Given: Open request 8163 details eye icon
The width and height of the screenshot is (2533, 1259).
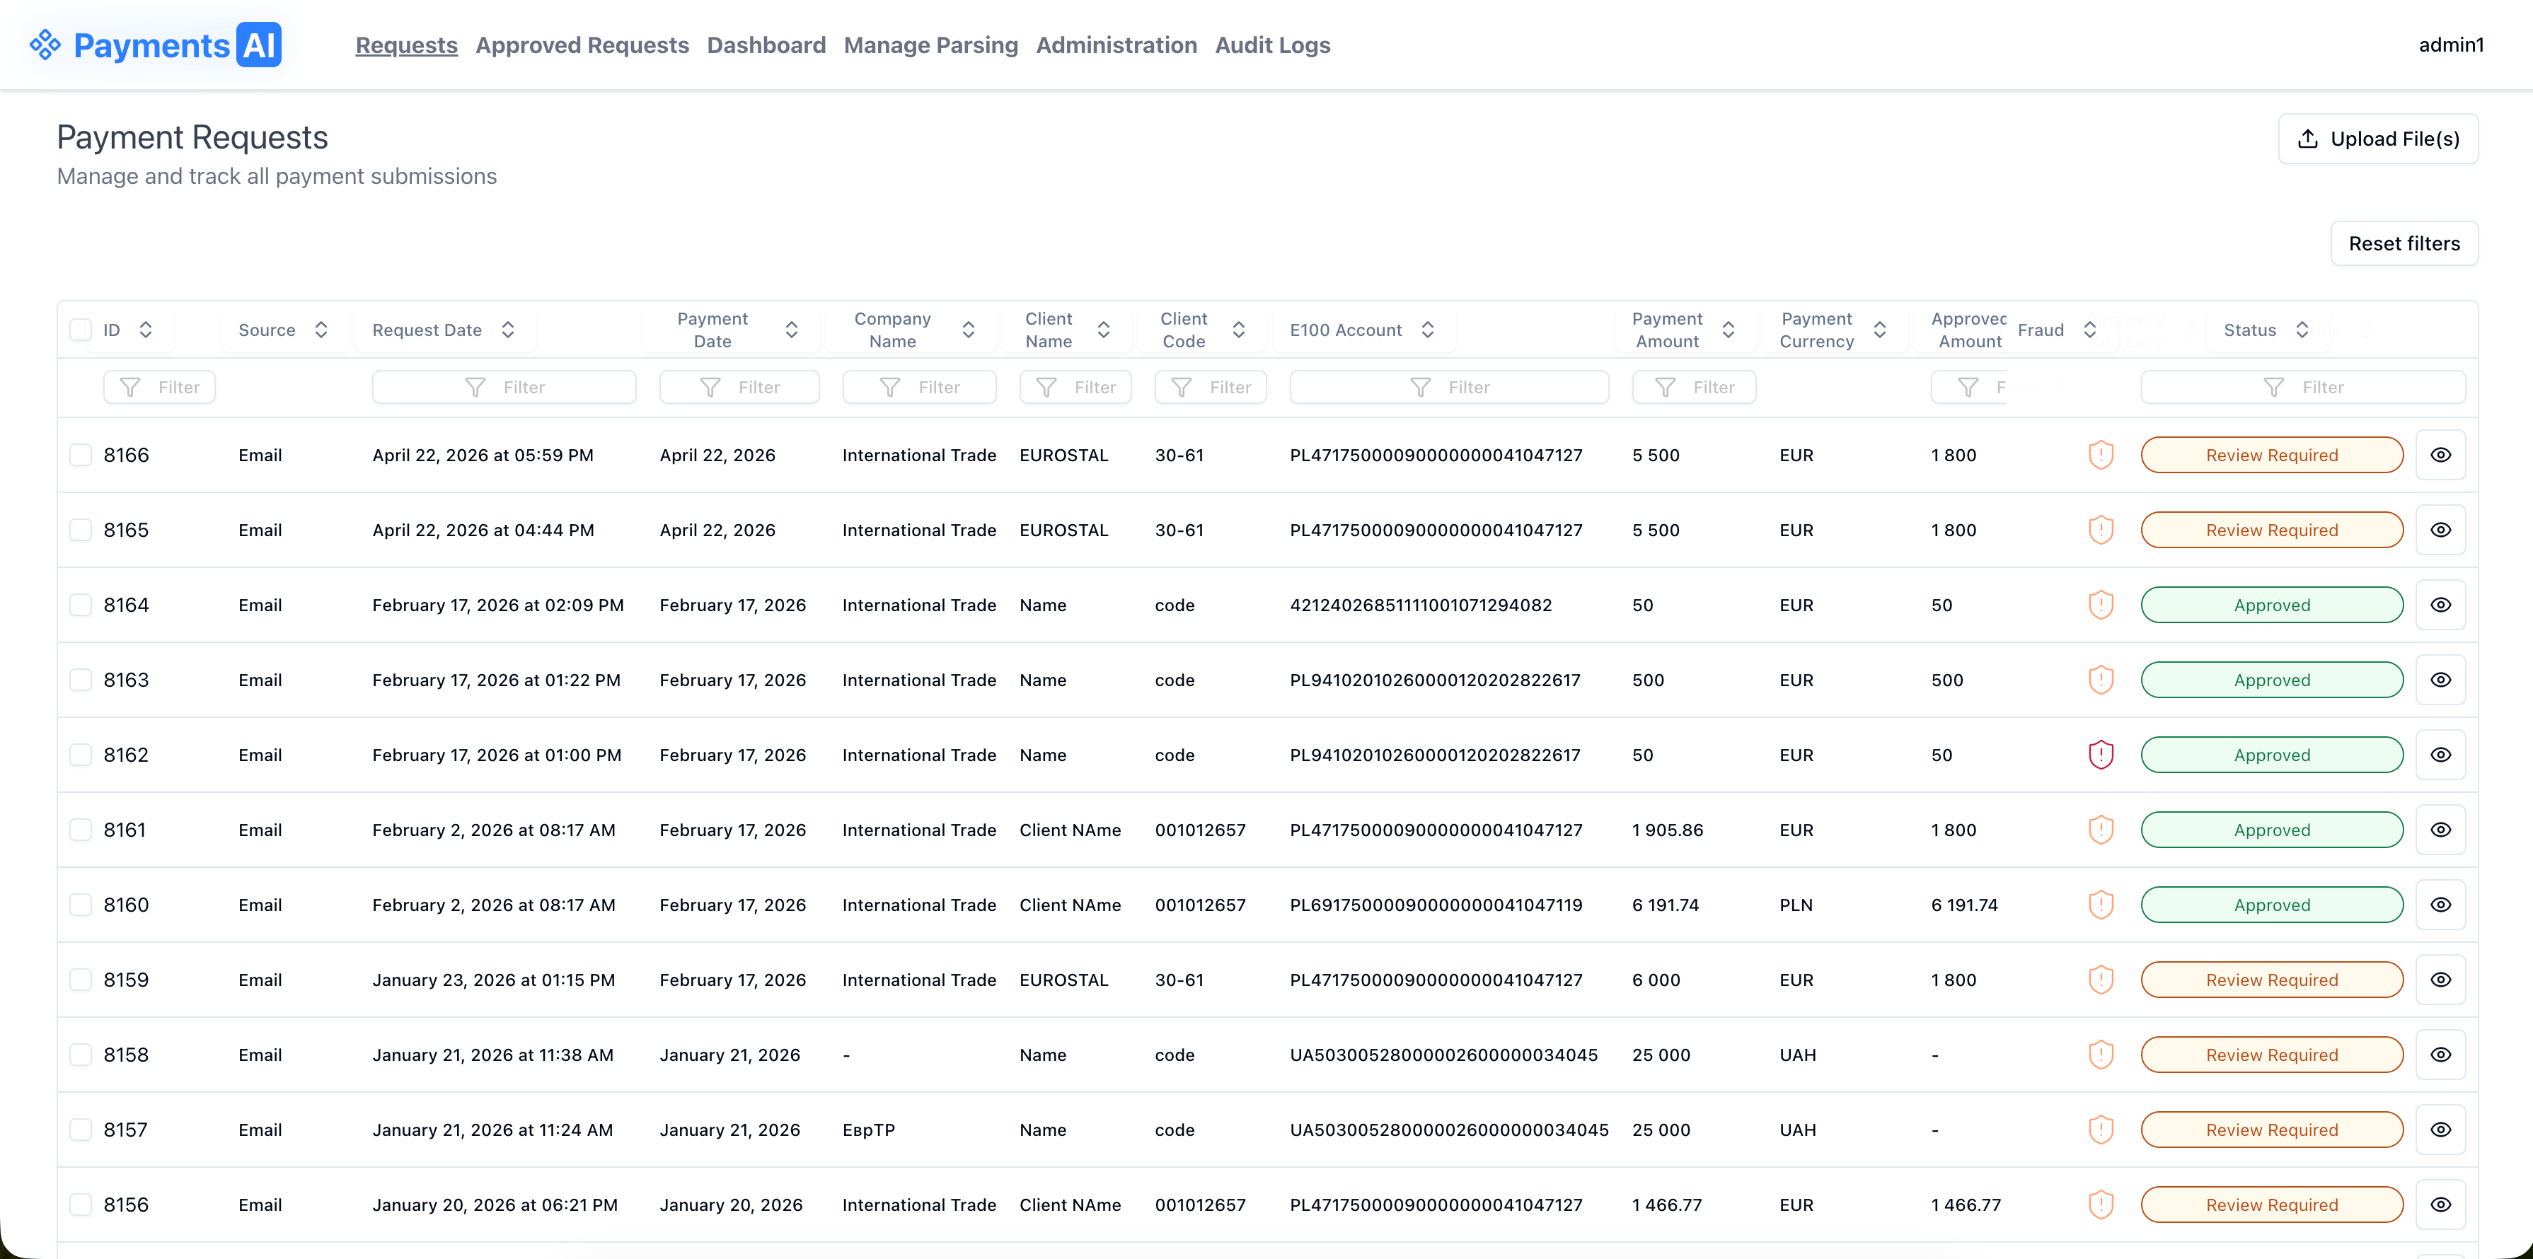Looking at the screenshot, I should 2440,680.
